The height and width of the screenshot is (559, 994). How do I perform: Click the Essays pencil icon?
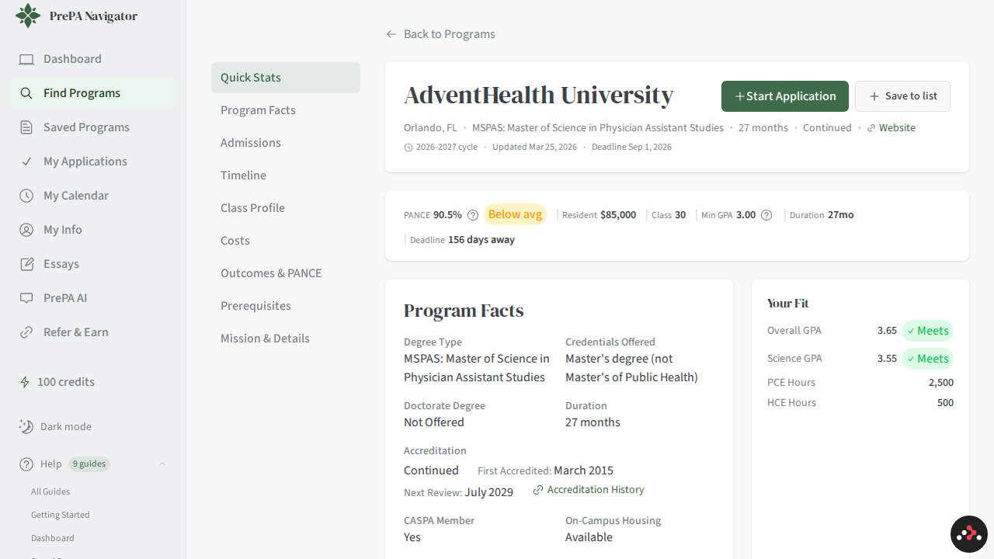pyautogui.click(x=26, y=264)
